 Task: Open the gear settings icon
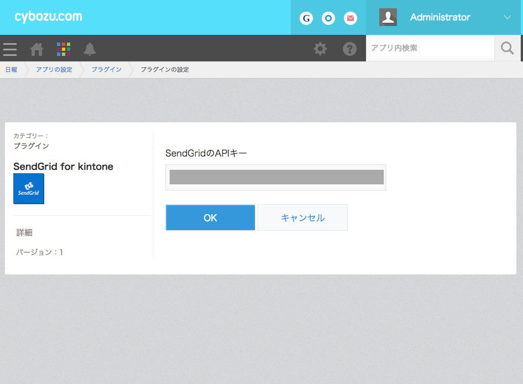pyautogui.click(x=320, y=49)
